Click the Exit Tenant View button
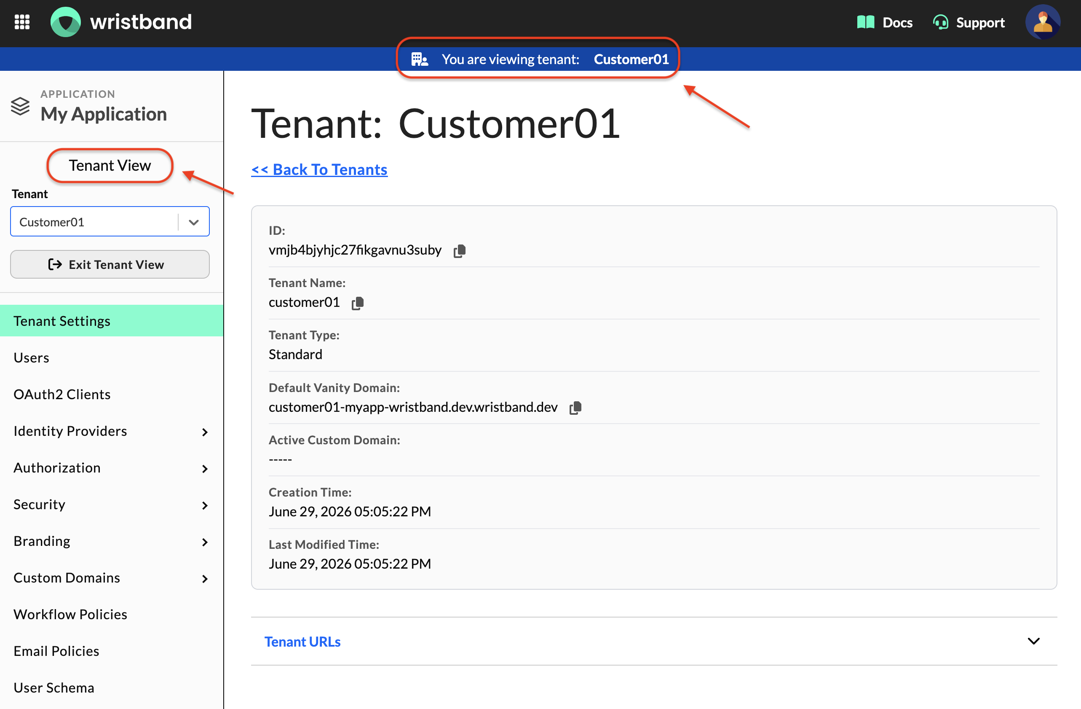This screenshot has width=1081, height=709. tap(110, 265)
